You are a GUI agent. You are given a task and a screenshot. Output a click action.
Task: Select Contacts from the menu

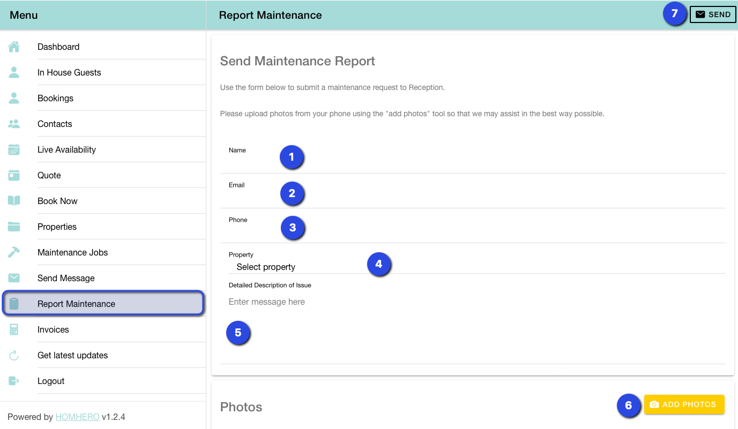55,124
